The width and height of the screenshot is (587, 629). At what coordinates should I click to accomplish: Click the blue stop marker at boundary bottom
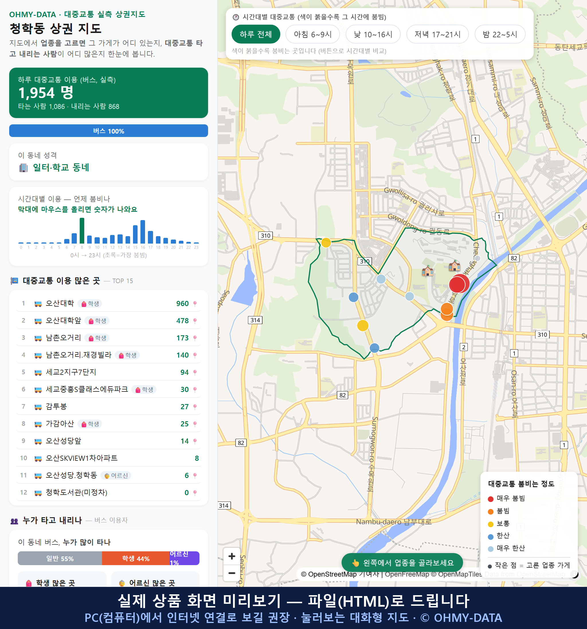pyautogui.click(x=374, y=348)
